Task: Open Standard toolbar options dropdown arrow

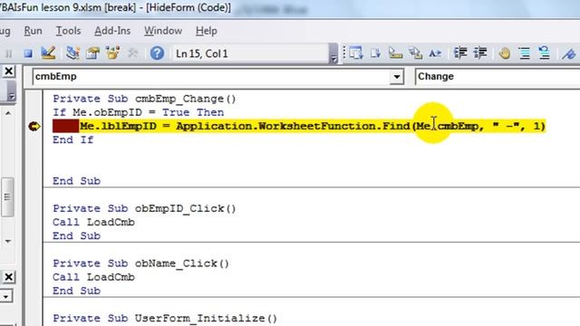Action: pos(333,53)
